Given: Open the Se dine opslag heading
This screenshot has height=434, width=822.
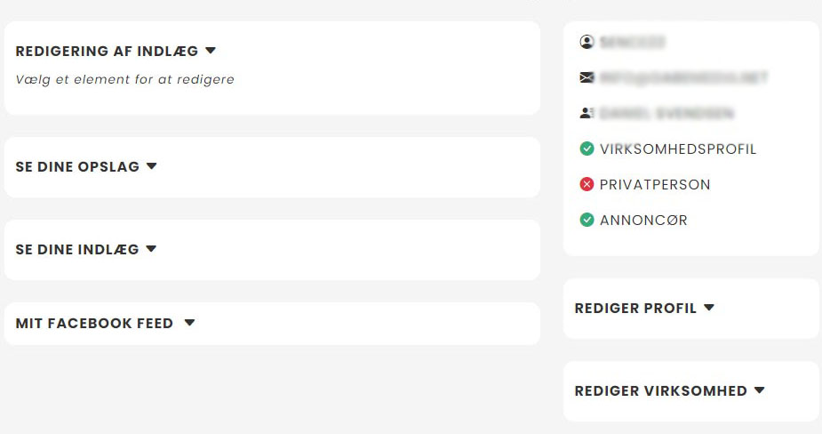Looking at the screenshot, I should tap(77, 167).
